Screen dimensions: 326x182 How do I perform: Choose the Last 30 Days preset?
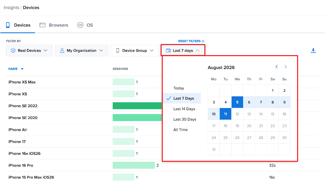[x=185, y=119]
